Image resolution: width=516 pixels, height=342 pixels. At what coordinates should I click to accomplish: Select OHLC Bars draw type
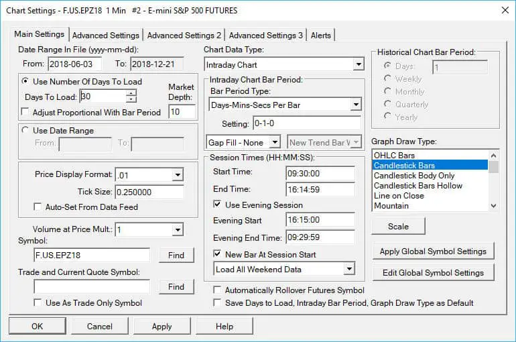tap(430, 155)
